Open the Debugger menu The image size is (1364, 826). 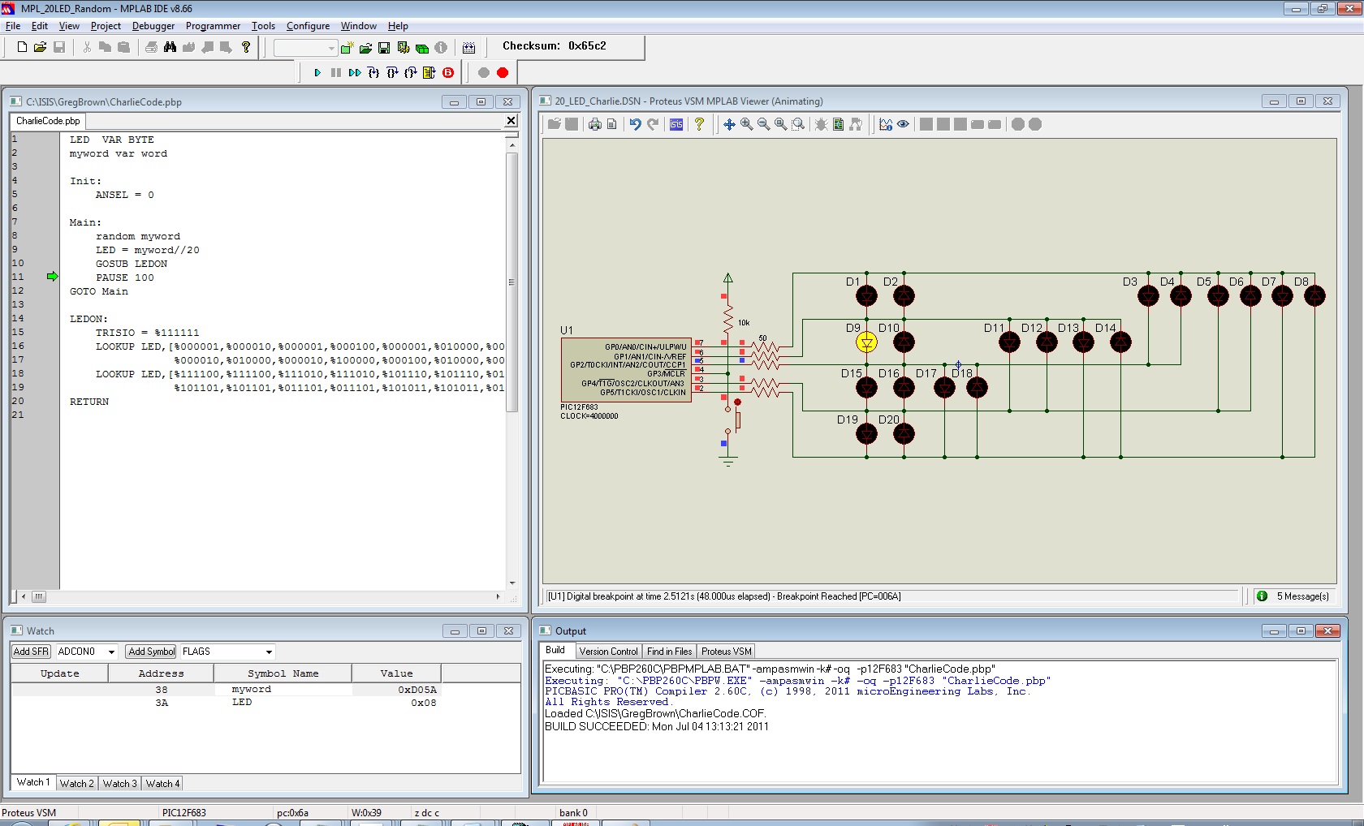153,26
